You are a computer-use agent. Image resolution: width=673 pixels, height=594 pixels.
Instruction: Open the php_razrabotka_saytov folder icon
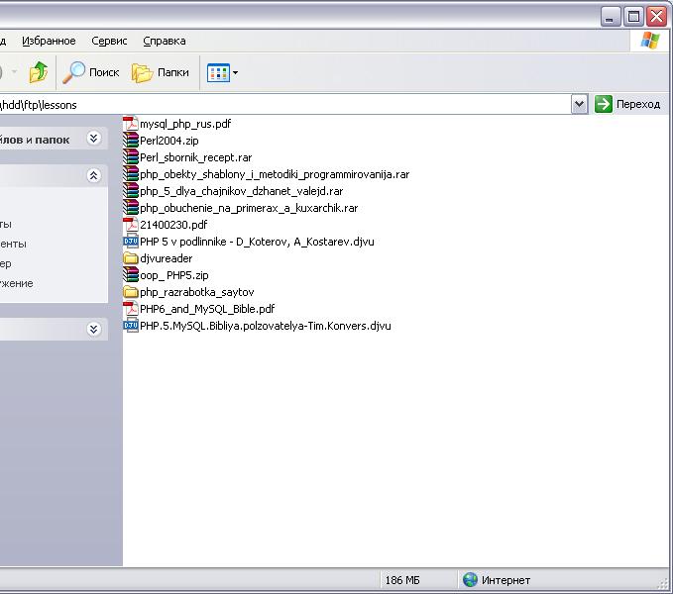131,292
